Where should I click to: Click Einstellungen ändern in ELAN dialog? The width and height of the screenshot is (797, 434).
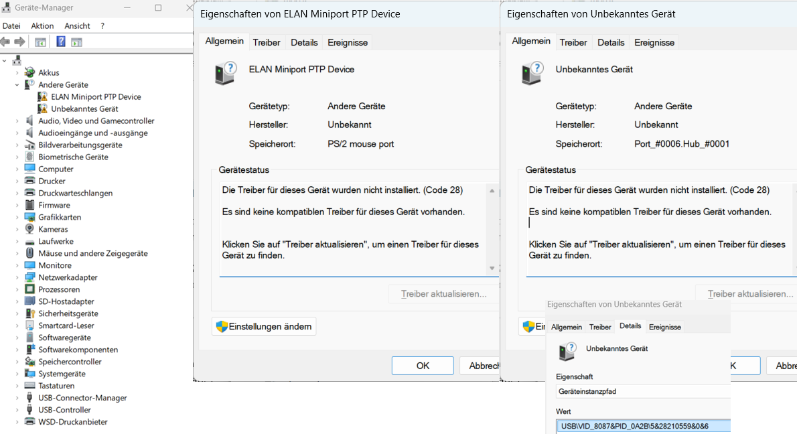tap(264, 326)
